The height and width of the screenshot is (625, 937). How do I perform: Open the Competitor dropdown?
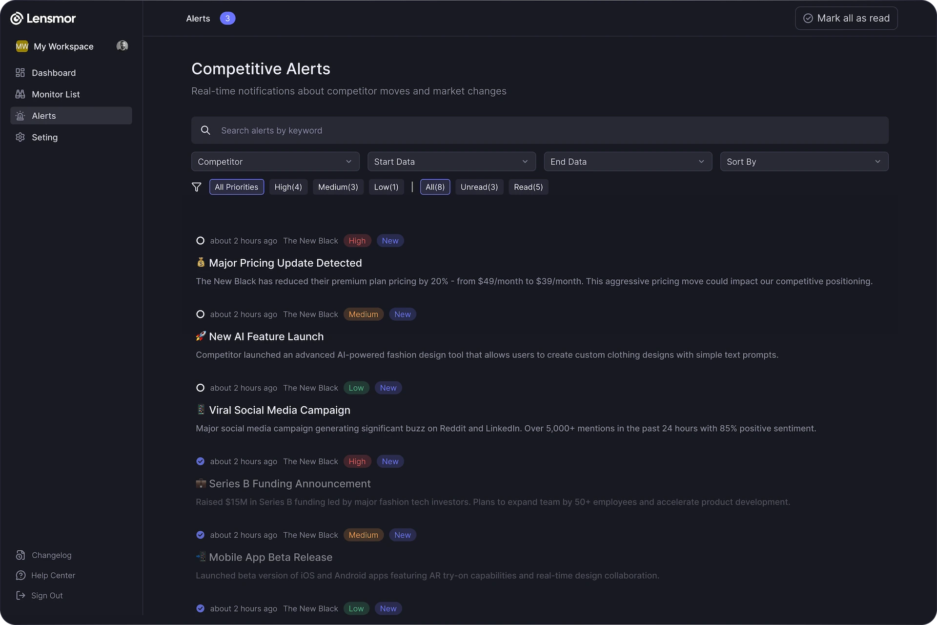click(x=275, y=162)
